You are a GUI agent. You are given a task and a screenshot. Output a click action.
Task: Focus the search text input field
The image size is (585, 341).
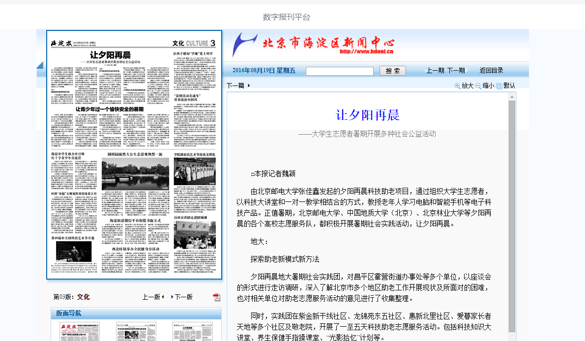tap(339, 71)
